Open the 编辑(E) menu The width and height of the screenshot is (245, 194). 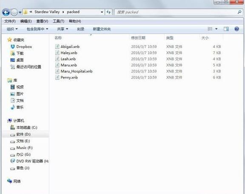[x=26, y=21]
